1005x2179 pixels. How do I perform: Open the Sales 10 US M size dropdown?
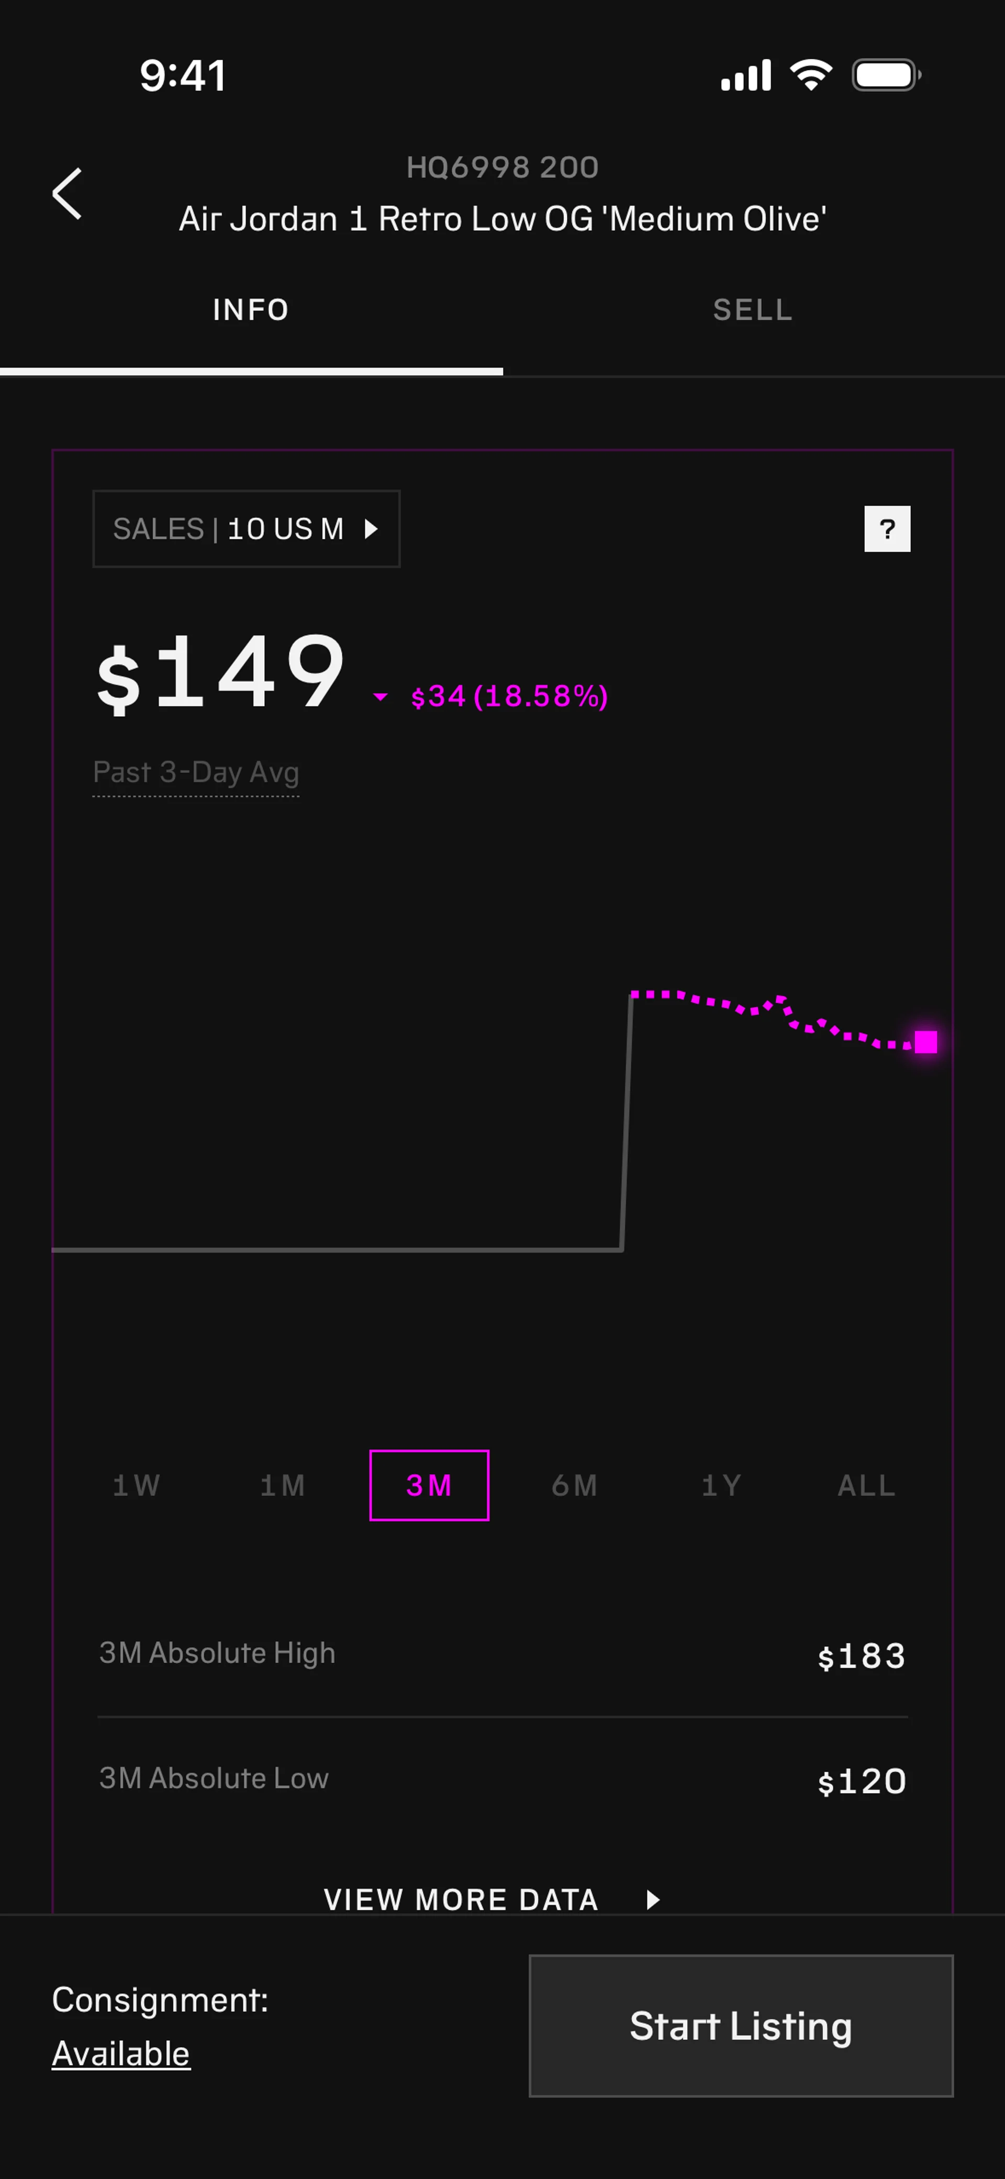(246, 529)
